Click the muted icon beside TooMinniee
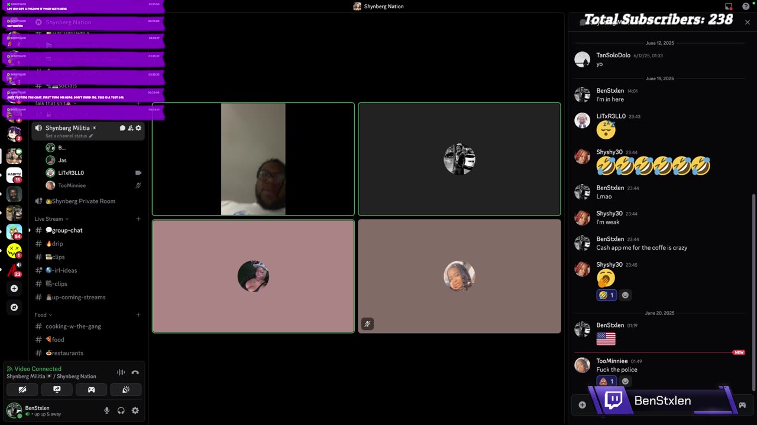 138,185
